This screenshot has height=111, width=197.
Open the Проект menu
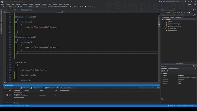pos(18,4)
